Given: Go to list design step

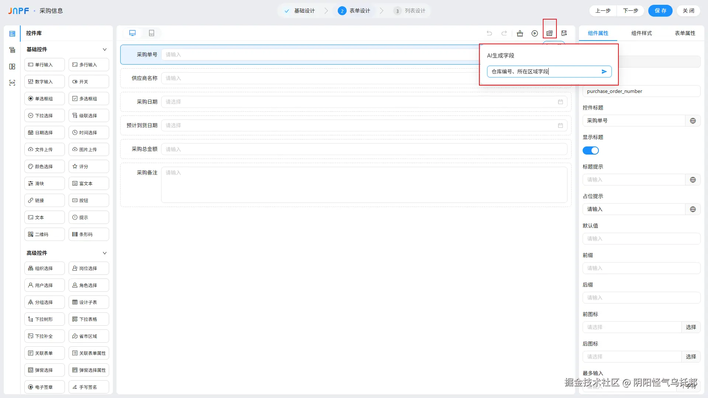Looking at the screenshot, I should click(409, 11).
